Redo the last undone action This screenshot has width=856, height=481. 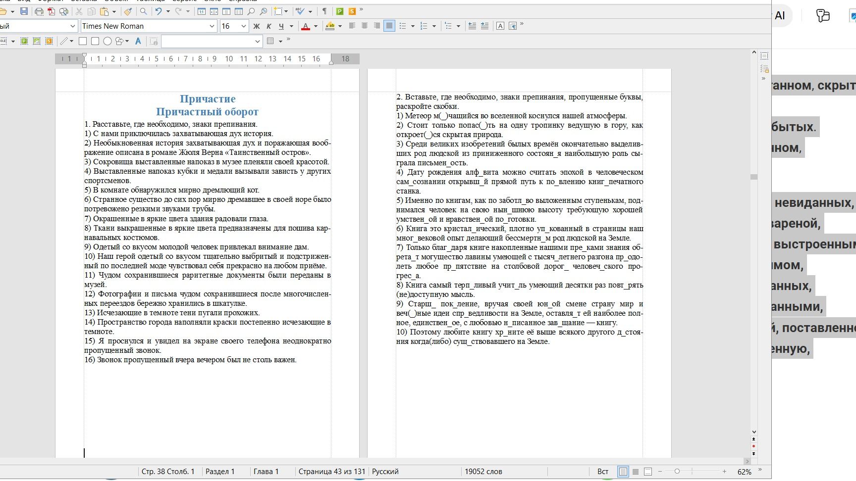(178, 11)
